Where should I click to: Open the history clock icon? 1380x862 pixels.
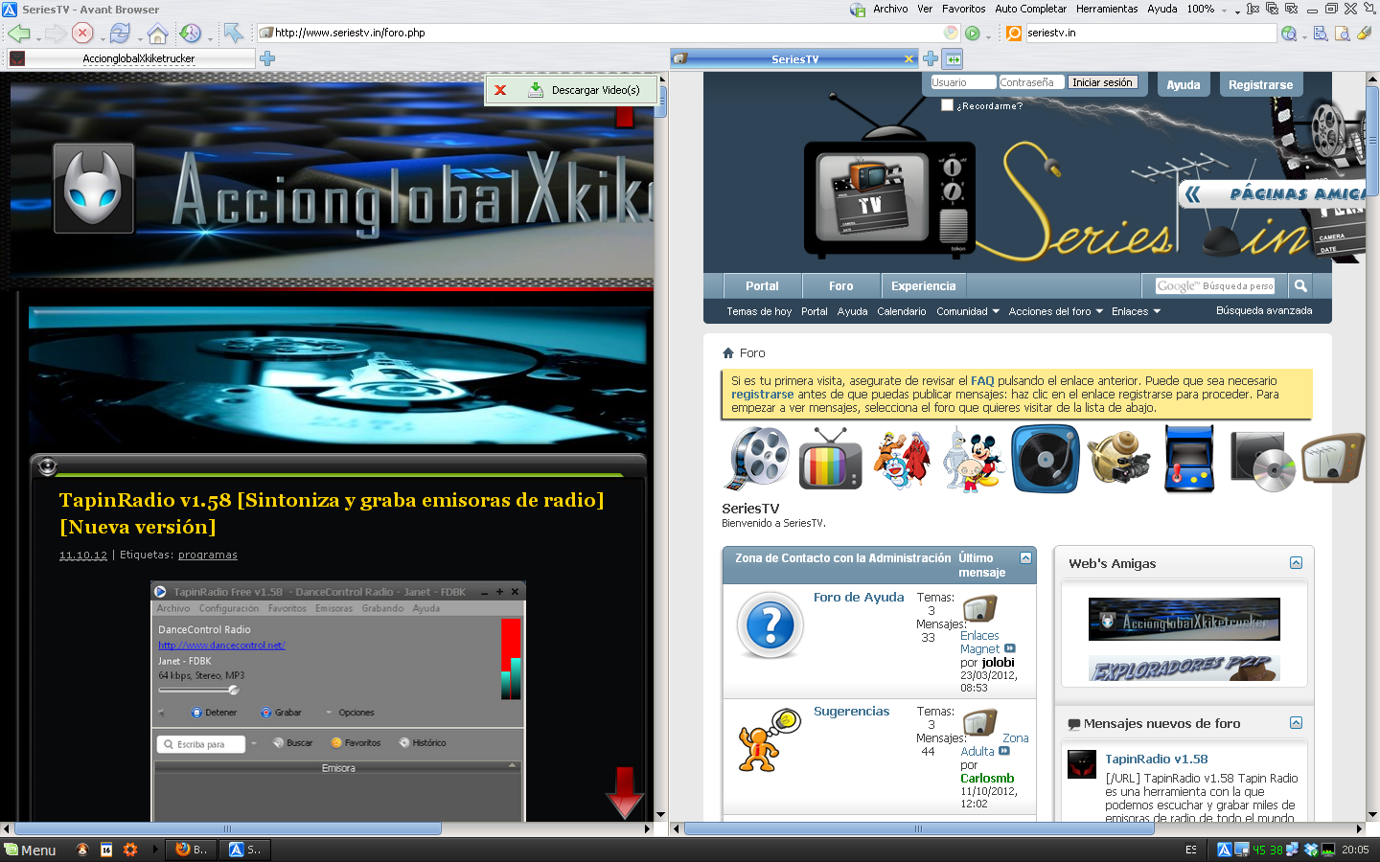(191, 34)
